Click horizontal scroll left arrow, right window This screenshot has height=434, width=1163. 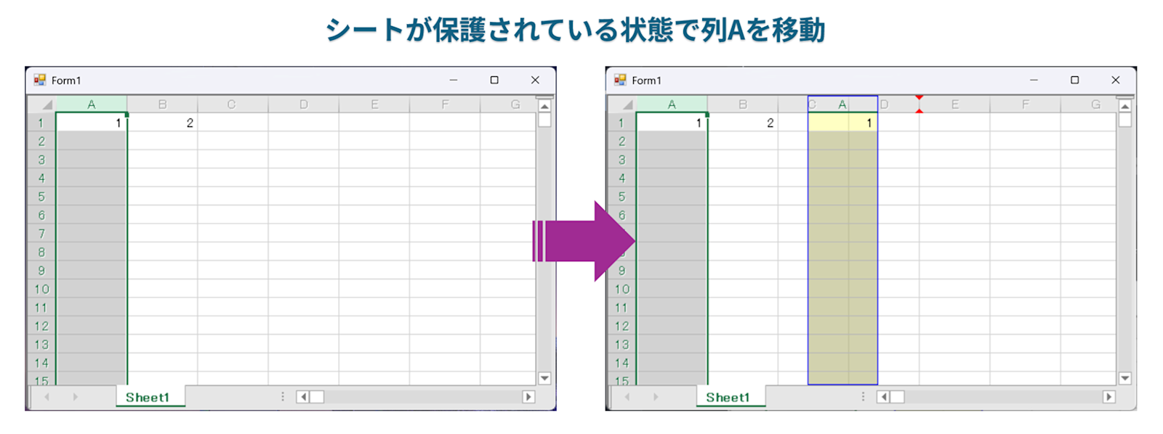click(883, 397)
